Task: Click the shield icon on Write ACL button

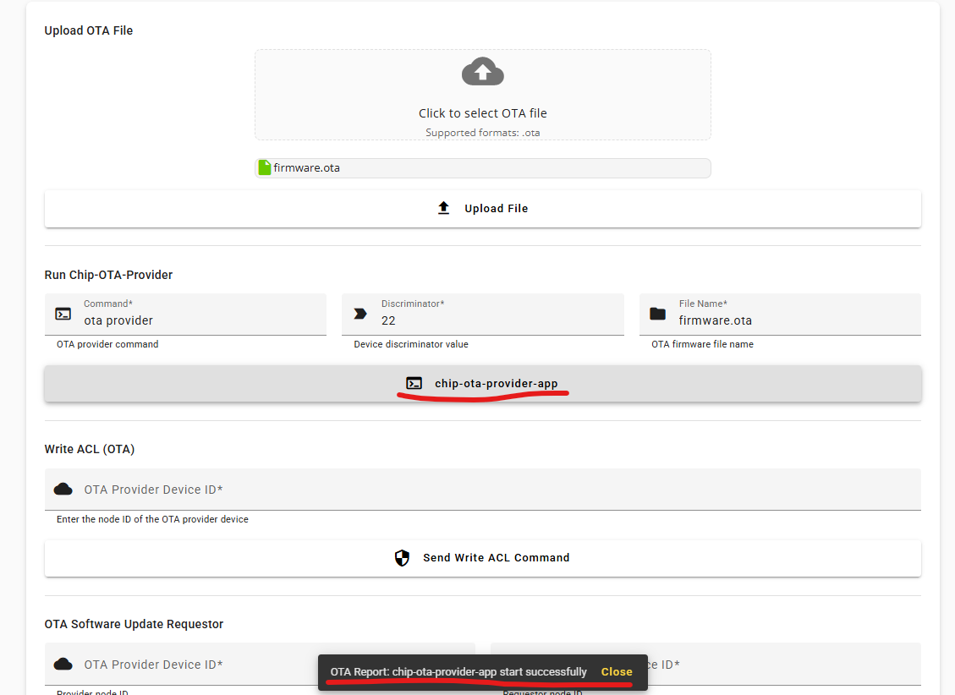Action: 403,558
